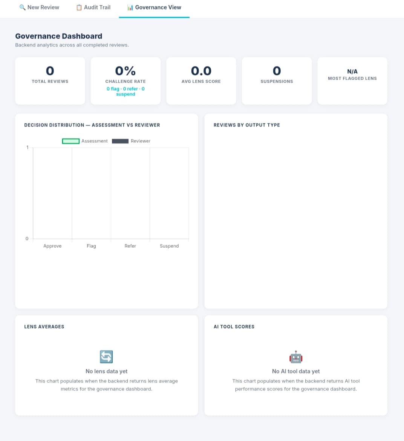Open the New Review tab
This screenshot has width=404, height=441.
[x=39, y=8]
